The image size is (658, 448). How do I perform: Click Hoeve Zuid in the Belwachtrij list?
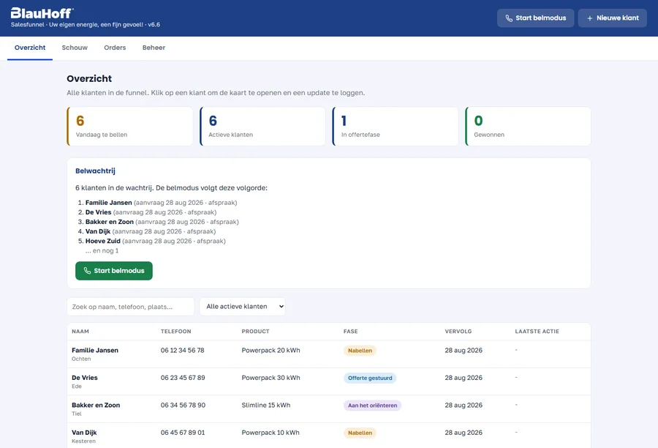[103, 242]
